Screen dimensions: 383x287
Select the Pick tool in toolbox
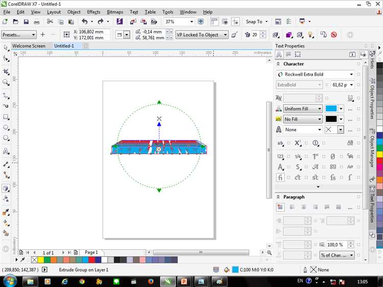click(x=6, y=47)
